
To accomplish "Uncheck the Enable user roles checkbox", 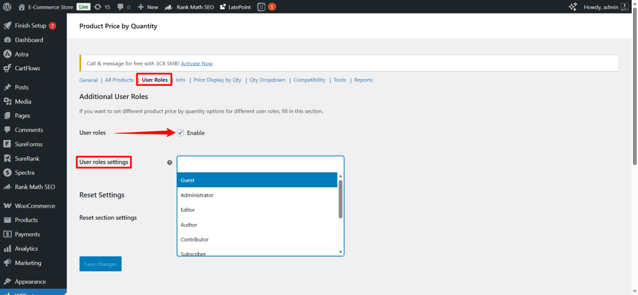I will point(181,133).
